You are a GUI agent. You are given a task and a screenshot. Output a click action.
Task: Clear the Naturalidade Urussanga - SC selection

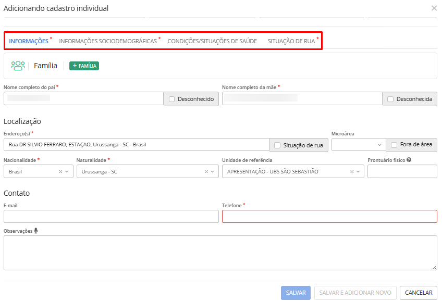[206, 171]
